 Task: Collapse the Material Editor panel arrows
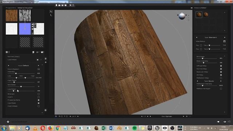tap(191, 8)
